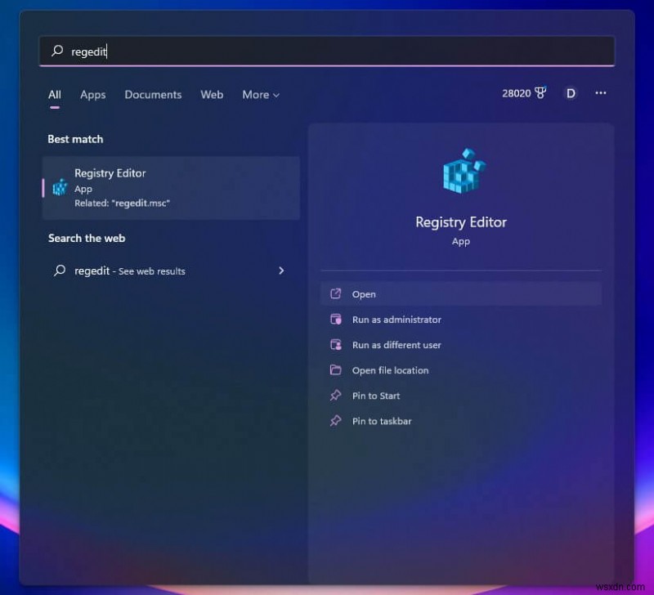Click the magnifier icon in the search box

tap(56, 51)
